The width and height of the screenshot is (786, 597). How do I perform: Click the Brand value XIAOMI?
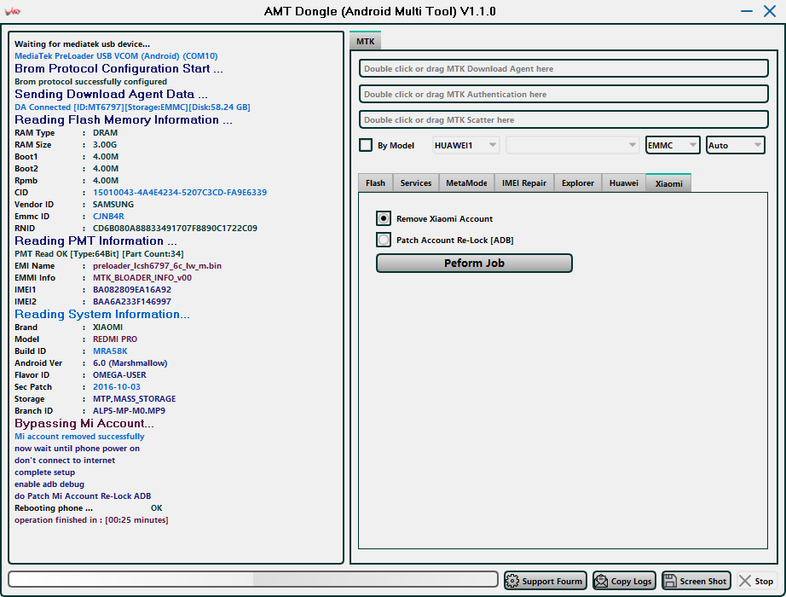coord(107,327)
